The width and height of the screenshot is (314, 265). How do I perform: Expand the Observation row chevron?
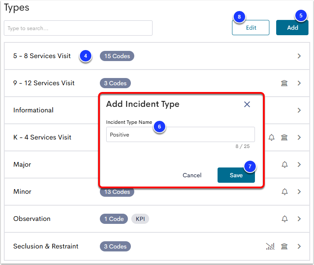point(299,219)
